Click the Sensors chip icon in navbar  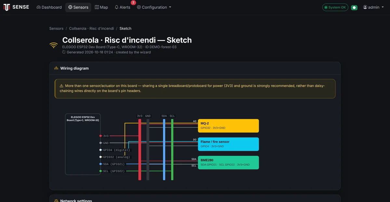[x=70, y=7]
